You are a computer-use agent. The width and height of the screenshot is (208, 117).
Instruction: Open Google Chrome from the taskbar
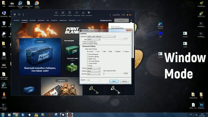16,115
